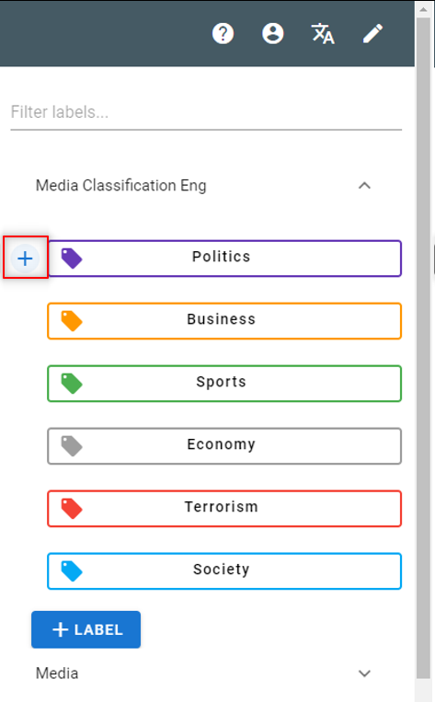The image size is (435, 702).
Task: Select the Media Classification Eng header
Action: (x=120, y=185)
